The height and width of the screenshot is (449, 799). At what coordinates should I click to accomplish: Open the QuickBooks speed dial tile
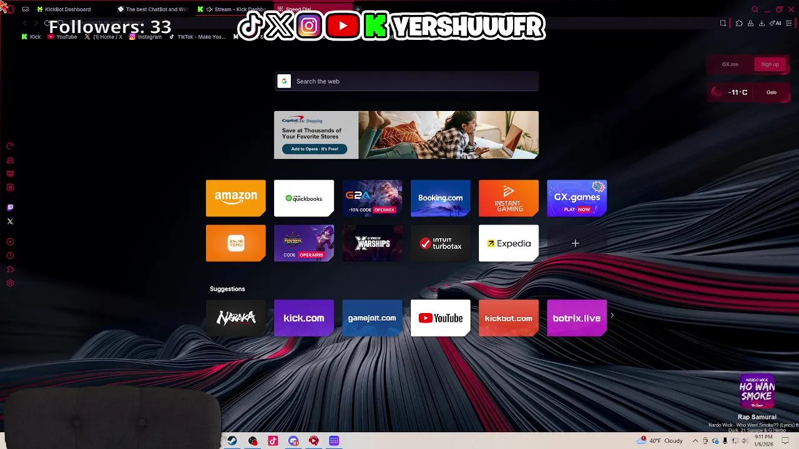coord(304,198)
